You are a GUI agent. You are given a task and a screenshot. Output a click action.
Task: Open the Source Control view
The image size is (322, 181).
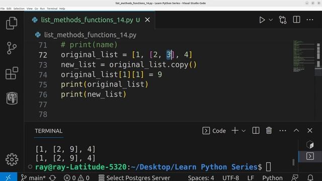pyautogui.click(x=12, y=48)
